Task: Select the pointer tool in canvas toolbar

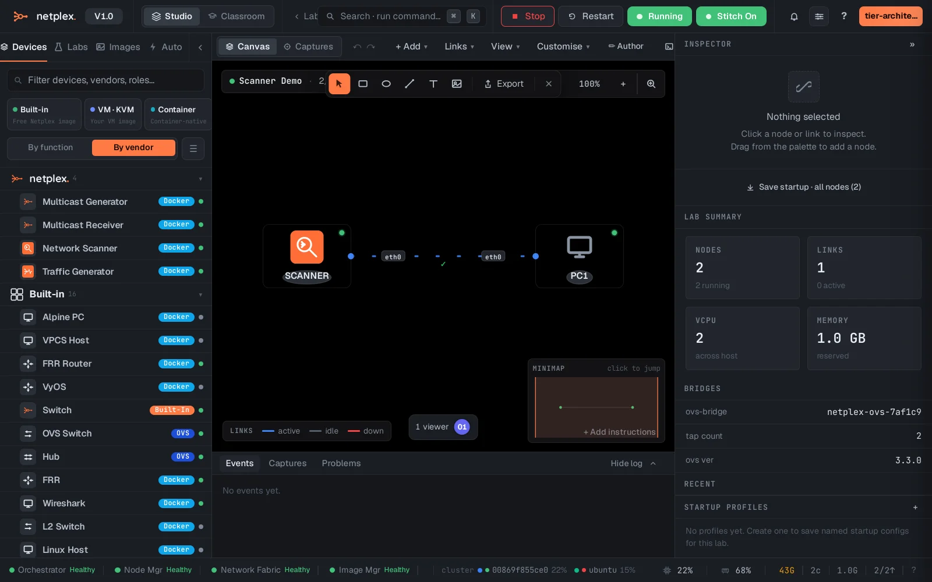Action: click(x=339, y=84)
